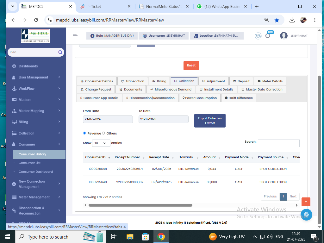Click the search magnifier icon in sidebar
Image resolution: width=324 pixels, height=243 pixels.
tap(60, 52)
